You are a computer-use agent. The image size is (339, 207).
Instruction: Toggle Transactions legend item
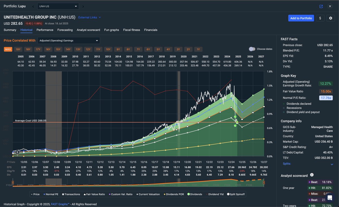(71, 194)
